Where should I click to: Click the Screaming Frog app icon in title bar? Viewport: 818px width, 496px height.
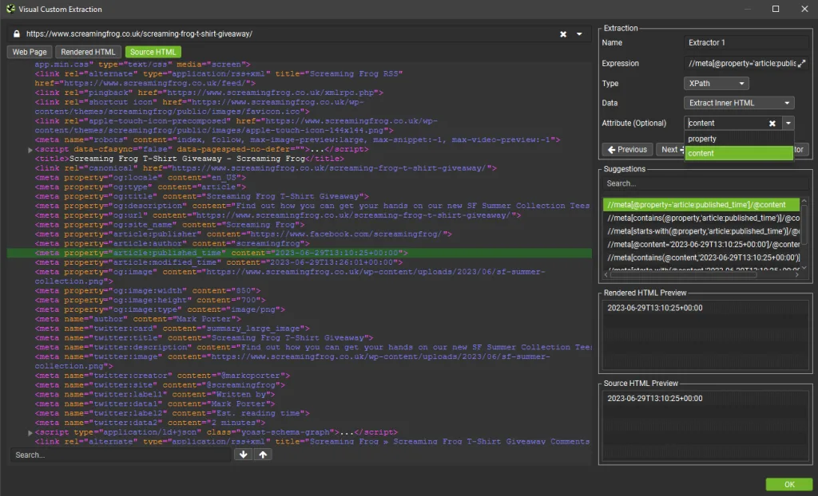pyautogui.click(x=10, y=9)
